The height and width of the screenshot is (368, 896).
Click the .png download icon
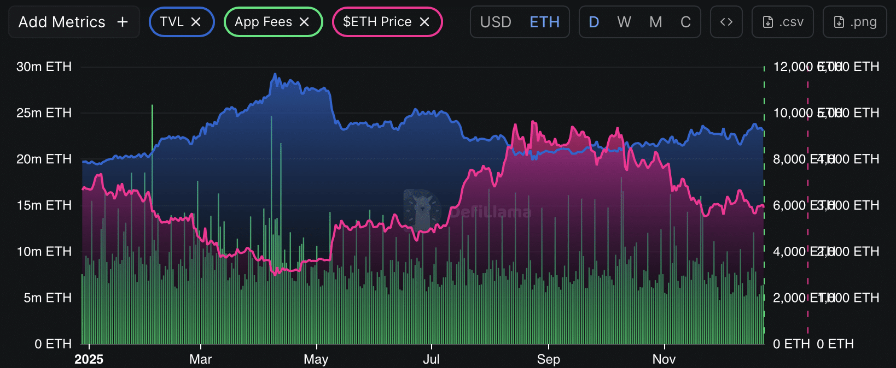839,22
